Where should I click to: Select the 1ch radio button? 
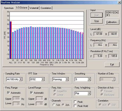(54, 105)
